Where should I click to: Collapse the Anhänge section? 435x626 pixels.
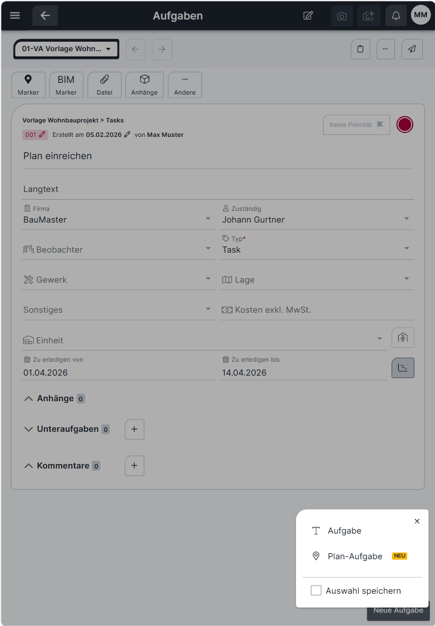(x=28, y=398)
